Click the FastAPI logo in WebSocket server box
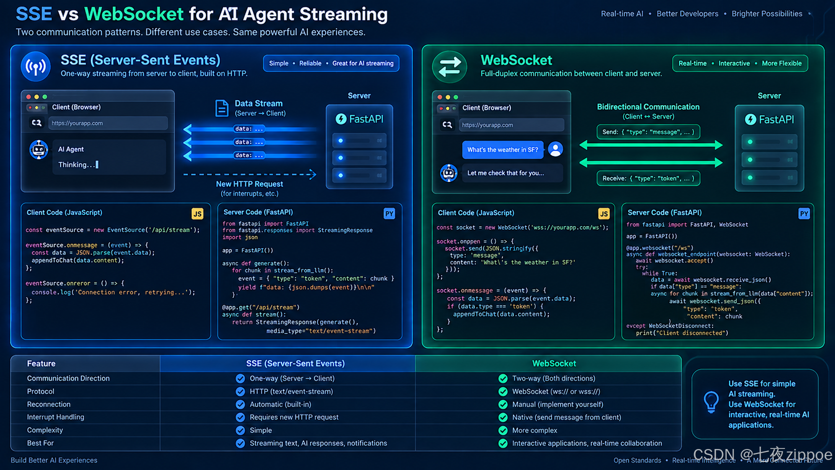The width and height of the screenshot is (835, 470). pos(770,119)
